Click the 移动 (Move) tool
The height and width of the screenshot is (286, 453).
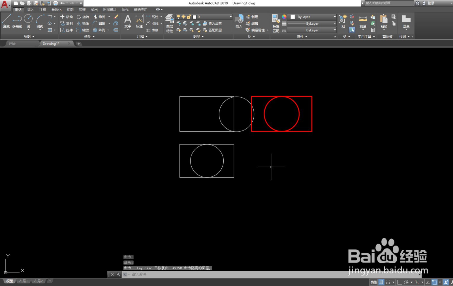point(67,17)
